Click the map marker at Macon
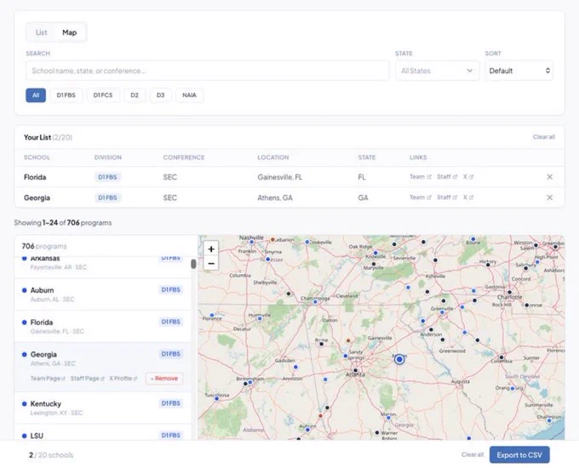 coord(388,418)
